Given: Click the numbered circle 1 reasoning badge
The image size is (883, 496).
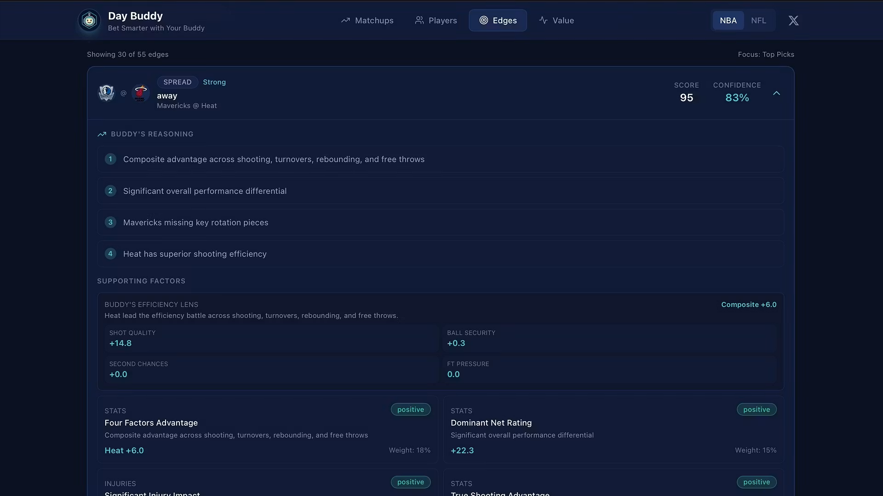Looking at the screenshot, I should pos(110,159).
